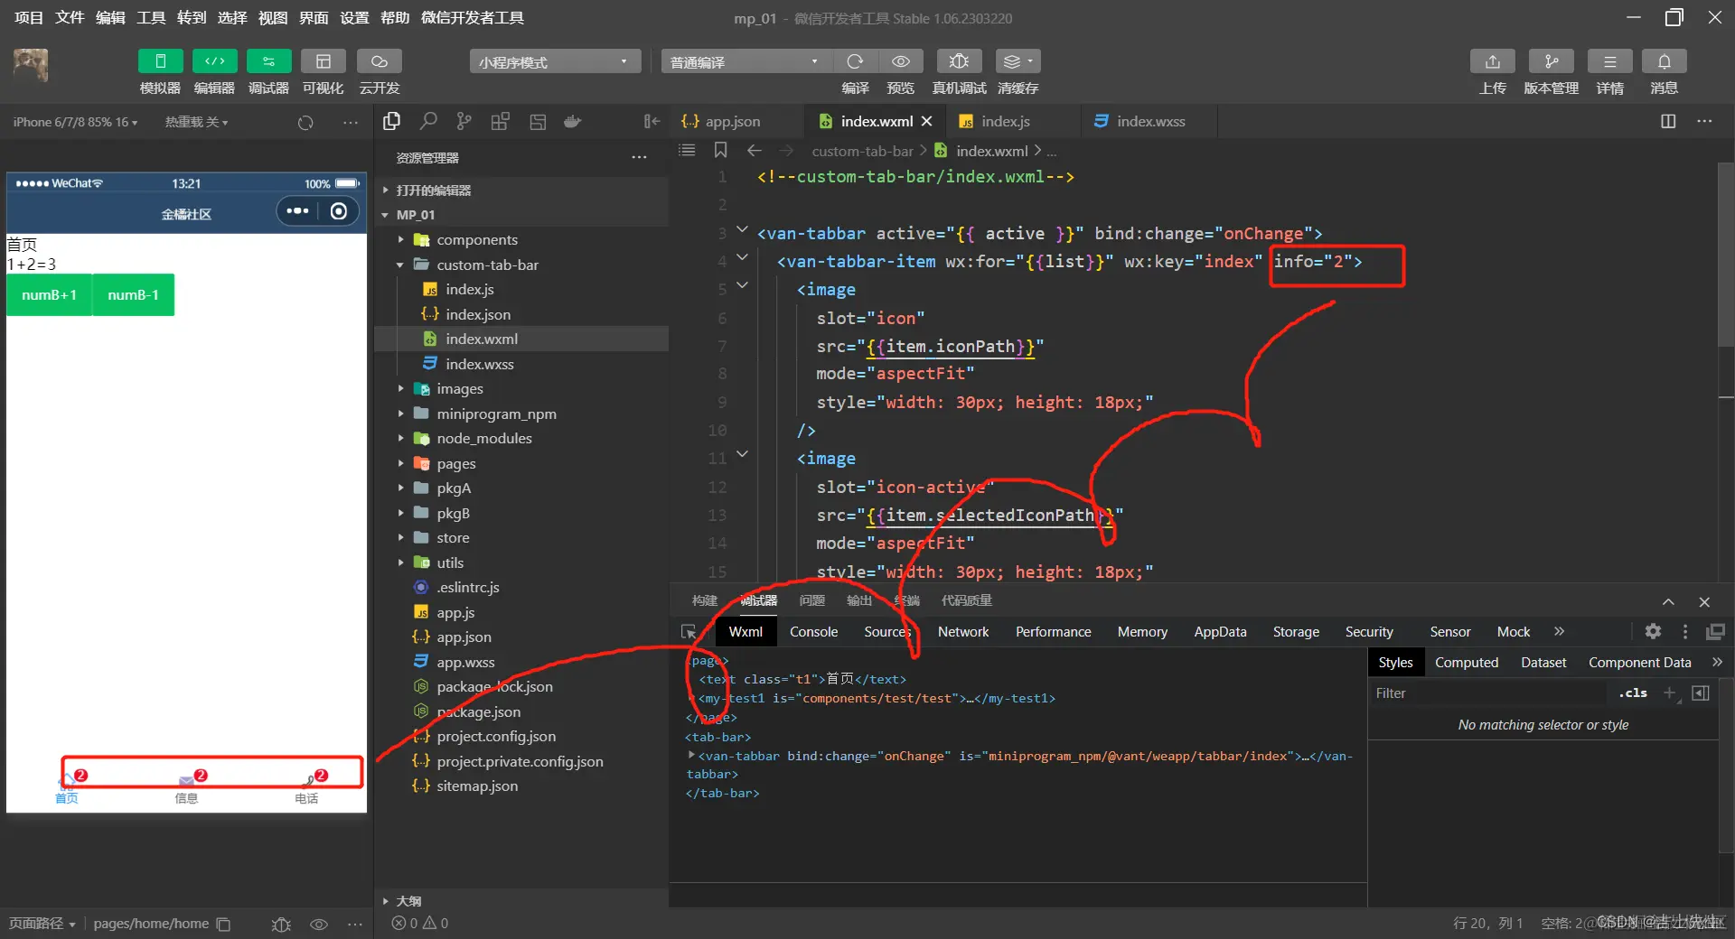Click the simulator refresh icon
Image resolution: width=1735 pixels, height=939 pixels.
305,122
